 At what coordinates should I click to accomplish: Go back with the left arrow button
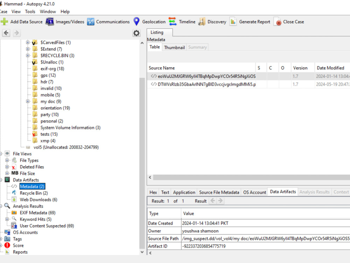pos(6,33)
